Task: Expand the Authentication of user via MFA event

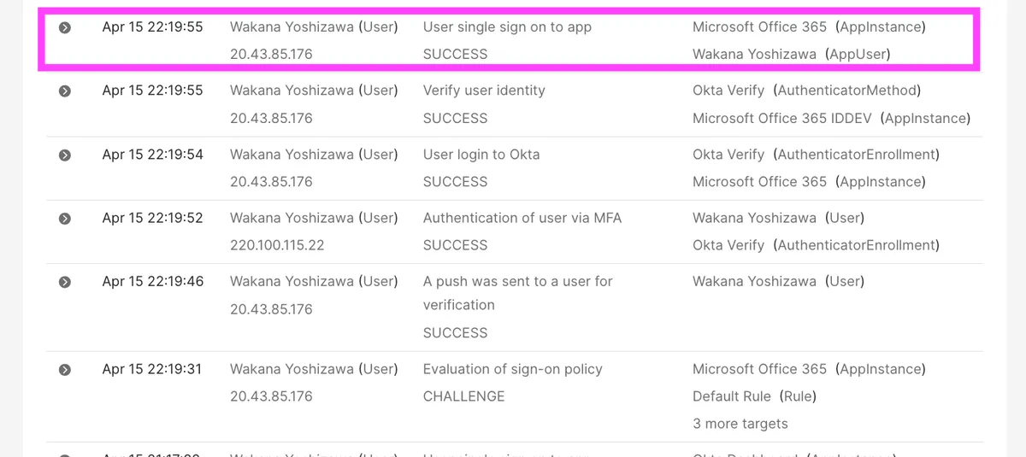Action: click(x=65, y=219)
